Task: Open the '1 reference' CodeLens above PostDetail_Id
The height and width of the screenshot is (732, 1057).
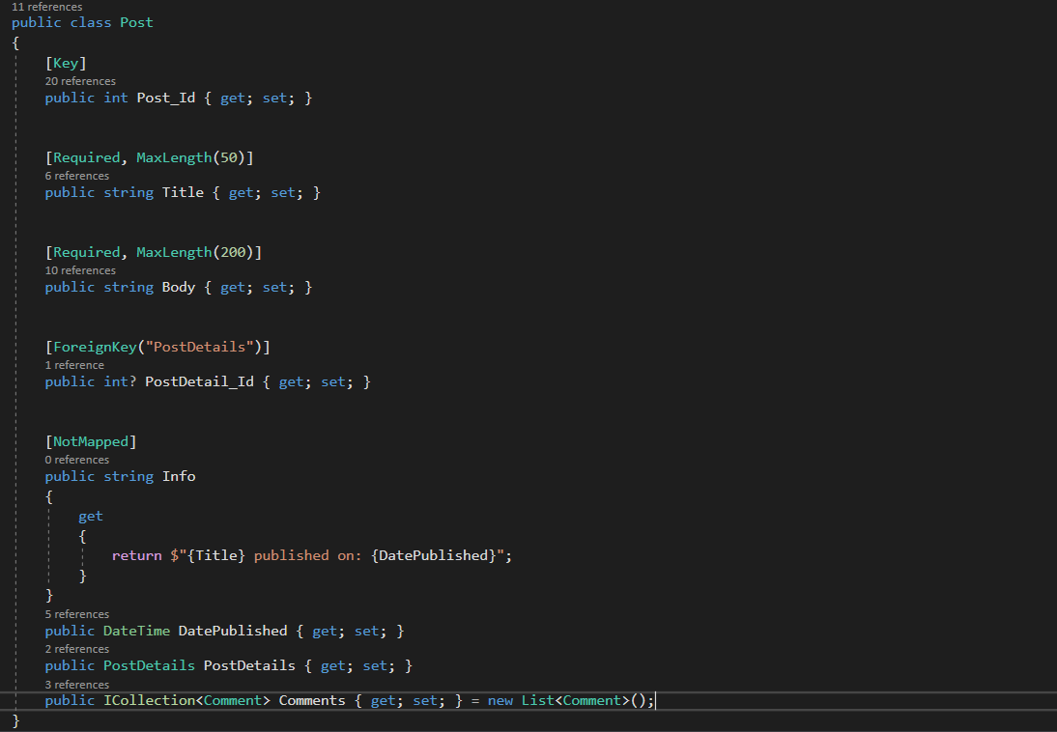Action: 74,365
